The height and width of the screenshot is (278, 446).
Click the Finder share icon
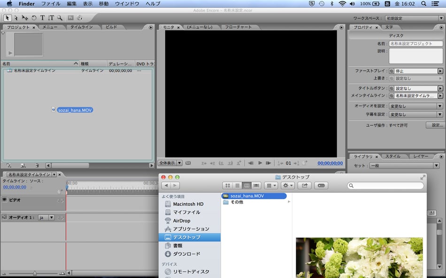[304, 186]
